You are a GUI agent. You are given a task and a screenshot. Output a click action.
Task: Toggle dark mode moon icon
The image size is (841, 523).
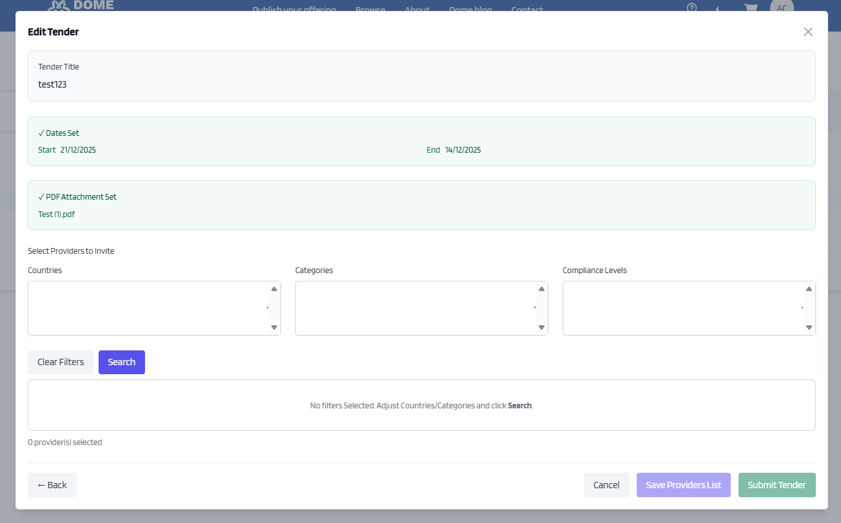click(x=718, y=8)
